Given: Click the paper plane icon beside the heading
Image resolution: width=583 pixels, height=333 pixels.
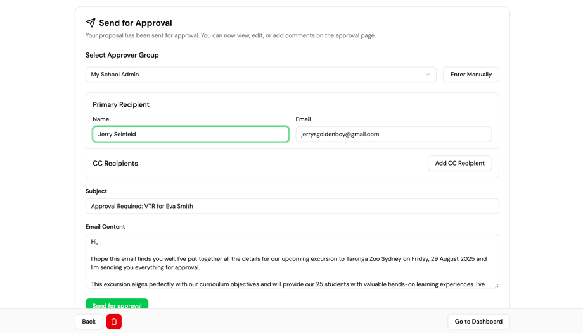Looking at the screenshot, I should click(91, 23).
